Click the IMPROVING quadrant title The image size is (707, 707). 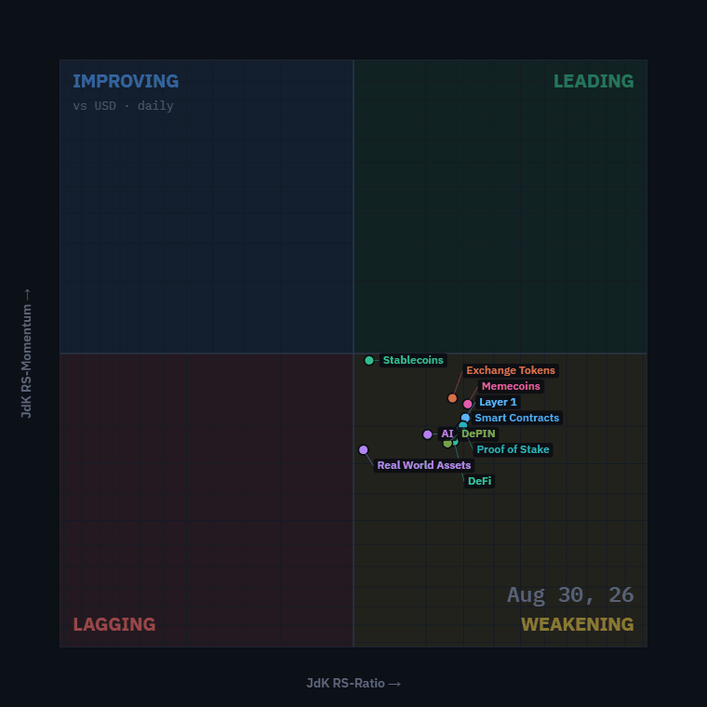(x=126, y=81)
